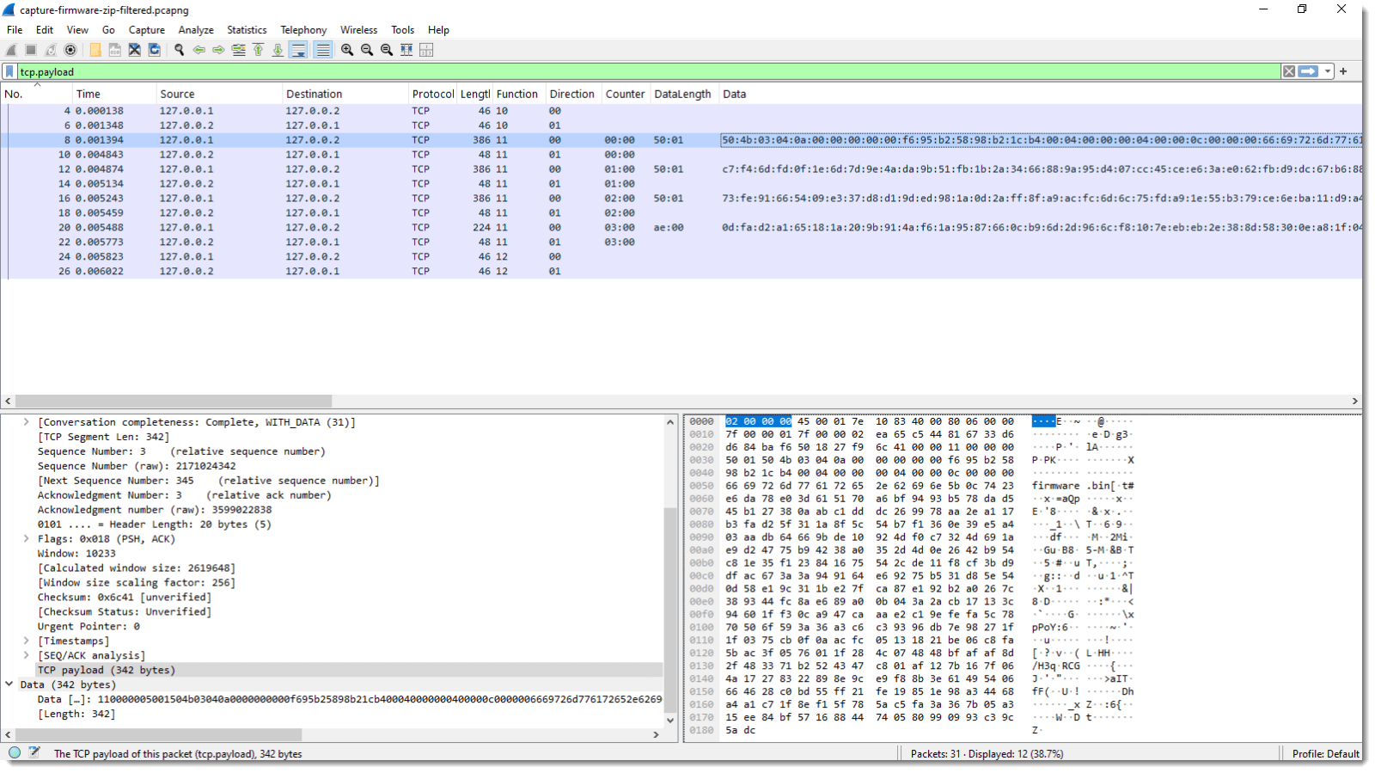
Task: Click the Reload capture file icon
Action: [154, 50]
